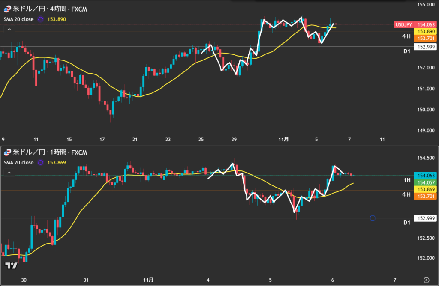
Task: Collapse the indicator legend on the 1-hour chart
Action: [9, 172]
